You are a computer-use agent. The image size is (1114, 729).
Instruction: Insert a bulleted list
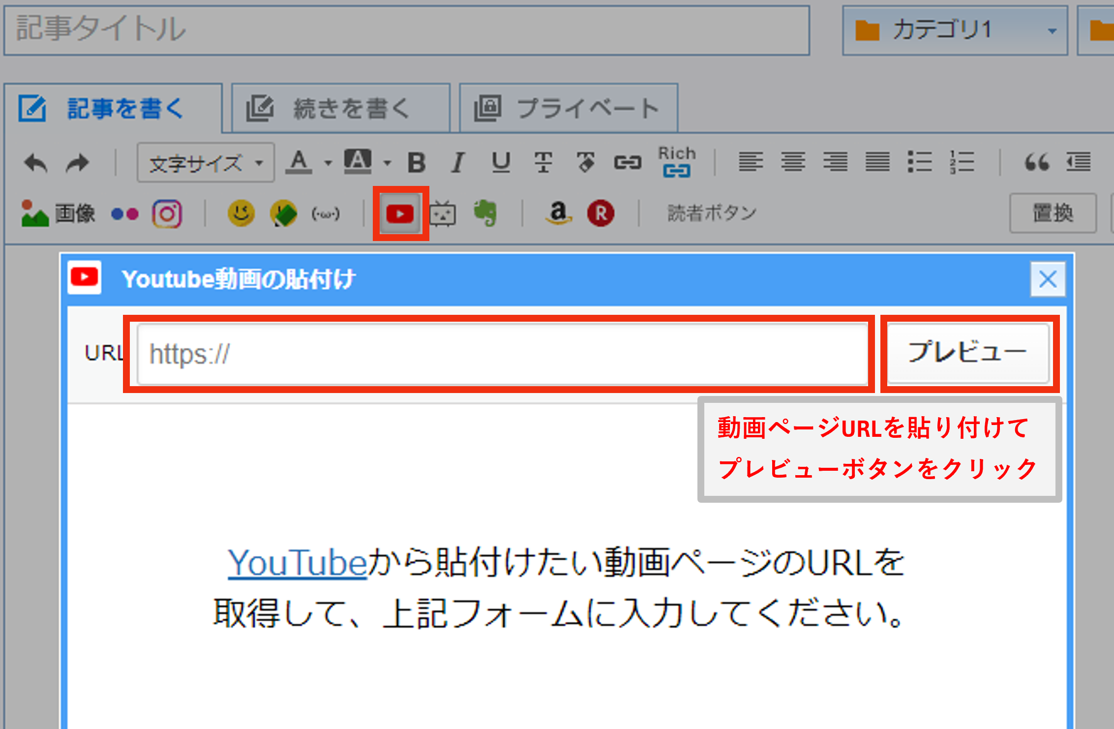[920, 162]
